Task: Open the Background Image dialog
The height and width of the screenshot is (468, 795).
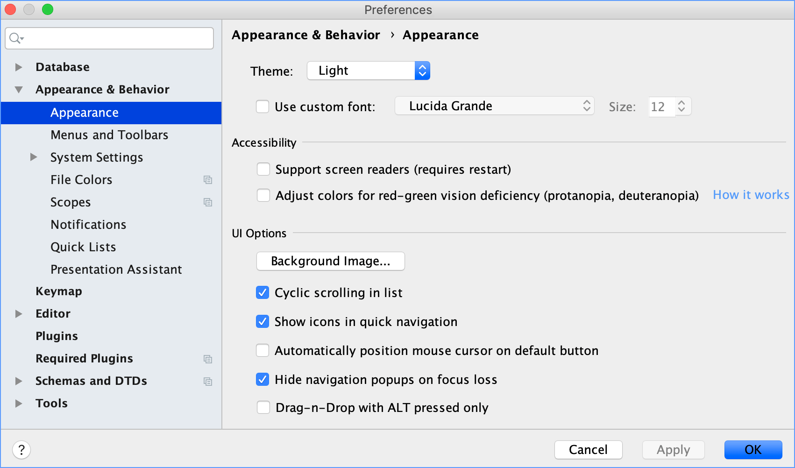Action: 330,261
